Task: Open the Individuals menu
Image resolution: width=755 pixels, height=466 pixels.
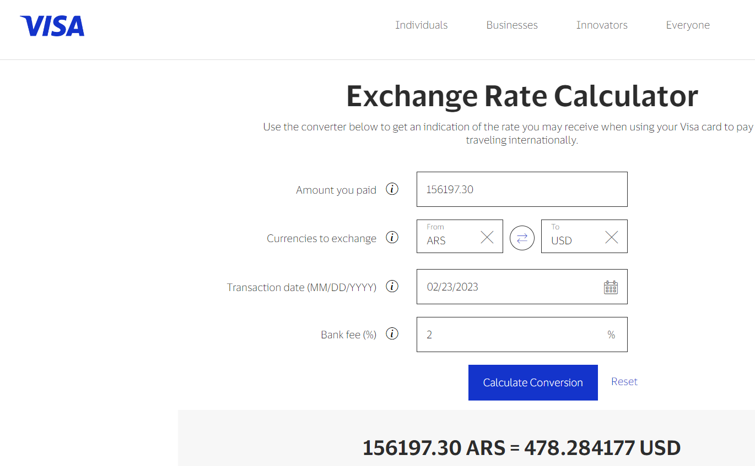Action: pyautogui.click(x=421, y=25)
